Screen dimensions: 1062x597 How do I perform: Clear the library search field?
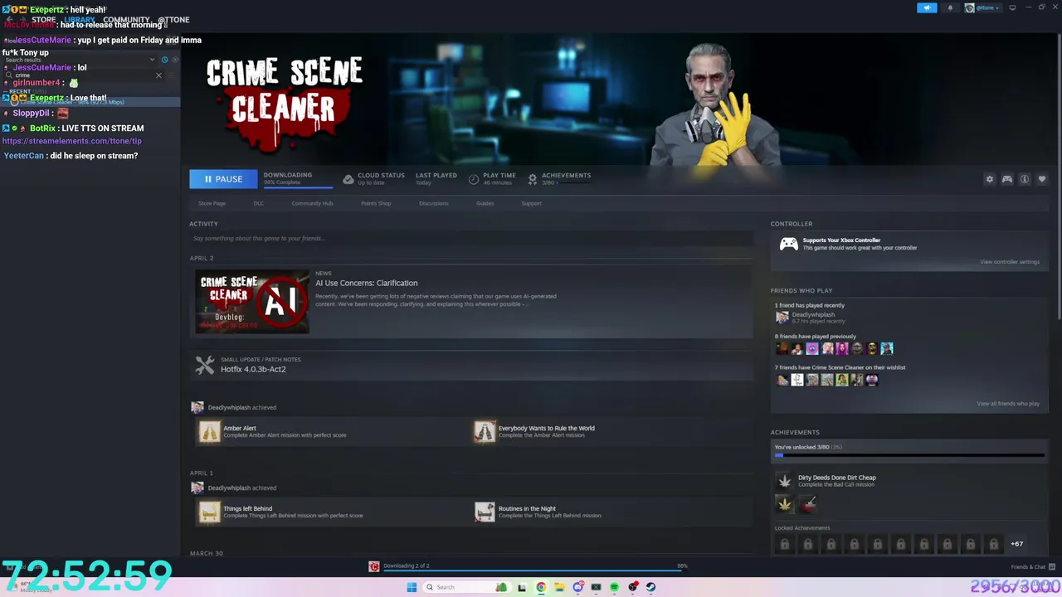click(158, 75)
